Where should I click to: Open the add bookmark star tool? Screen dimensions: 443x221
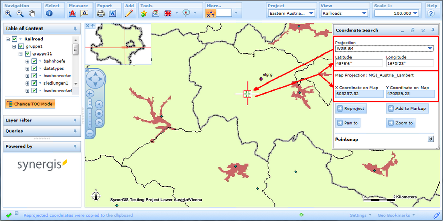coord(144,13)
